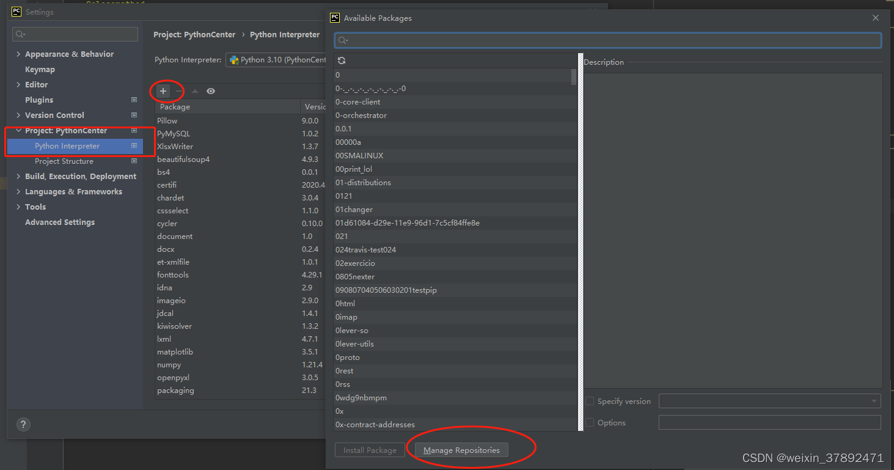Image resolution: width=894 pixels, height=470 pixels.
Task: Click the help question mark button
Action: (23, 424)
